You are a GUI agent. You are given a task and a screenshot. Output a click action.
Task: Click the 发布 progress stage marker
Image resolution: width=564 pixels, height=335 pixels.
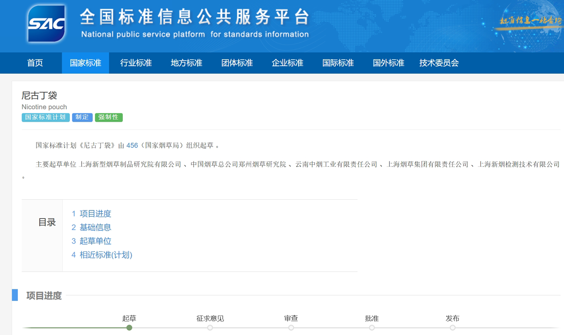point(452,328)
